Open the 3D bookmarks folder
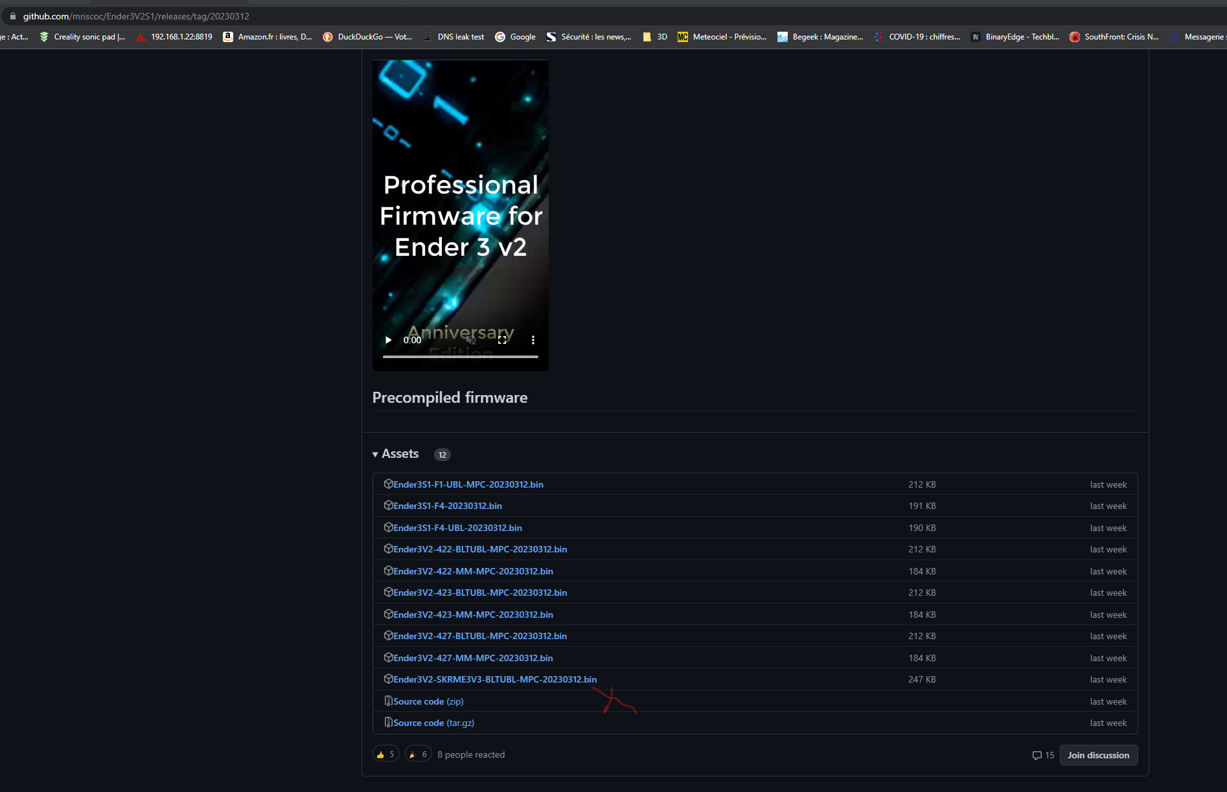This screenshot has width=1227, height=792. [655, 37]
